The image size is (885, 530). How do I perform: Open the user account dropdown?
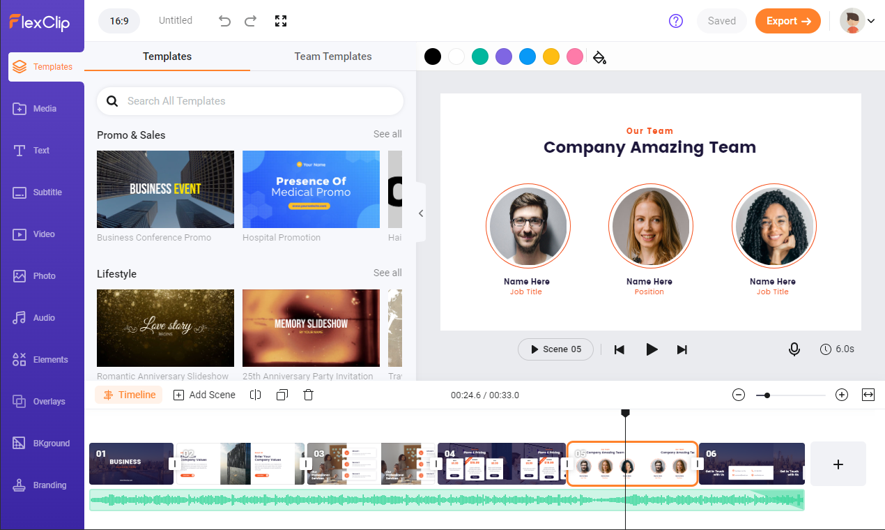tap(857, 21)
